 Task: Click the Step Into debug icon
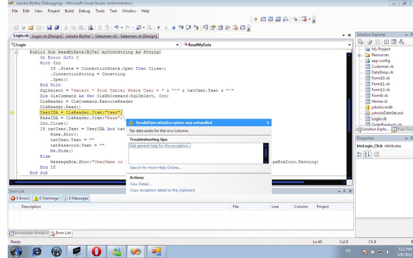(181, 28)
